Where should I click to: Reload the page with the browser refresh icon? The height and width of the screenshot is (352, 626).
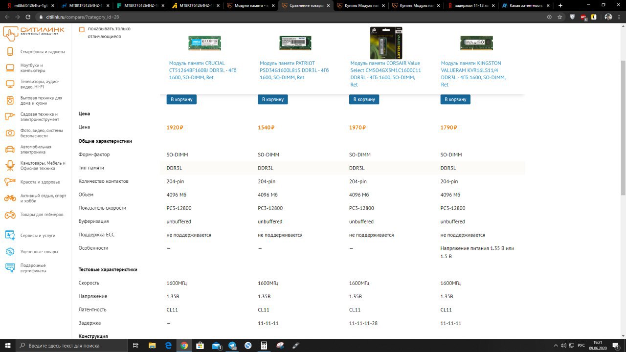coord(28,17)
